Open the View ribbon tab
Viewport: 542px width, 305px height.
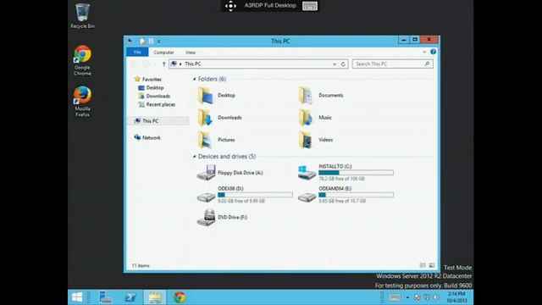pos(190,53)
